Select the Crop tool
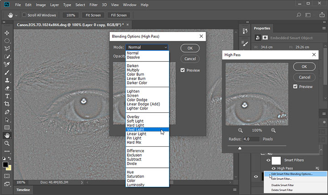Viewport: 328px width, 195px height. pos(7,104)
